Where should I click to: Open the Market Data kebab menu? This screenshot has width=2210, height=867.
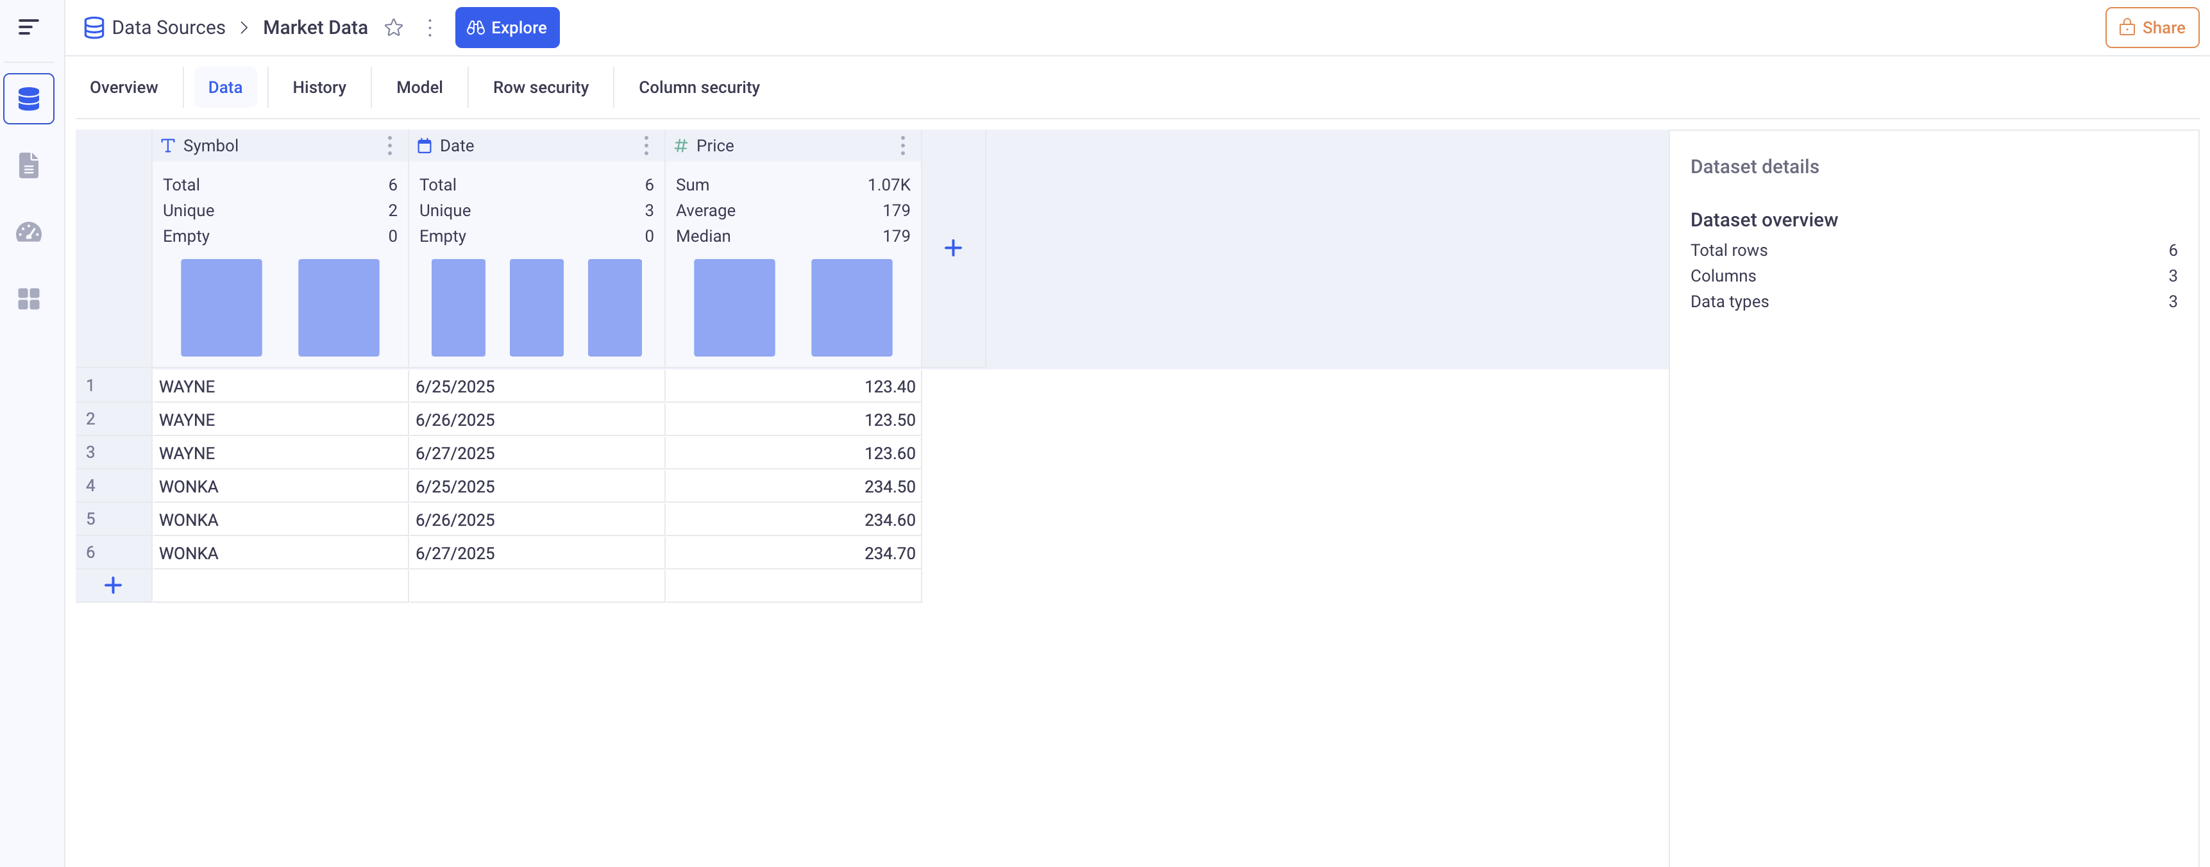(x=430, y=28)
